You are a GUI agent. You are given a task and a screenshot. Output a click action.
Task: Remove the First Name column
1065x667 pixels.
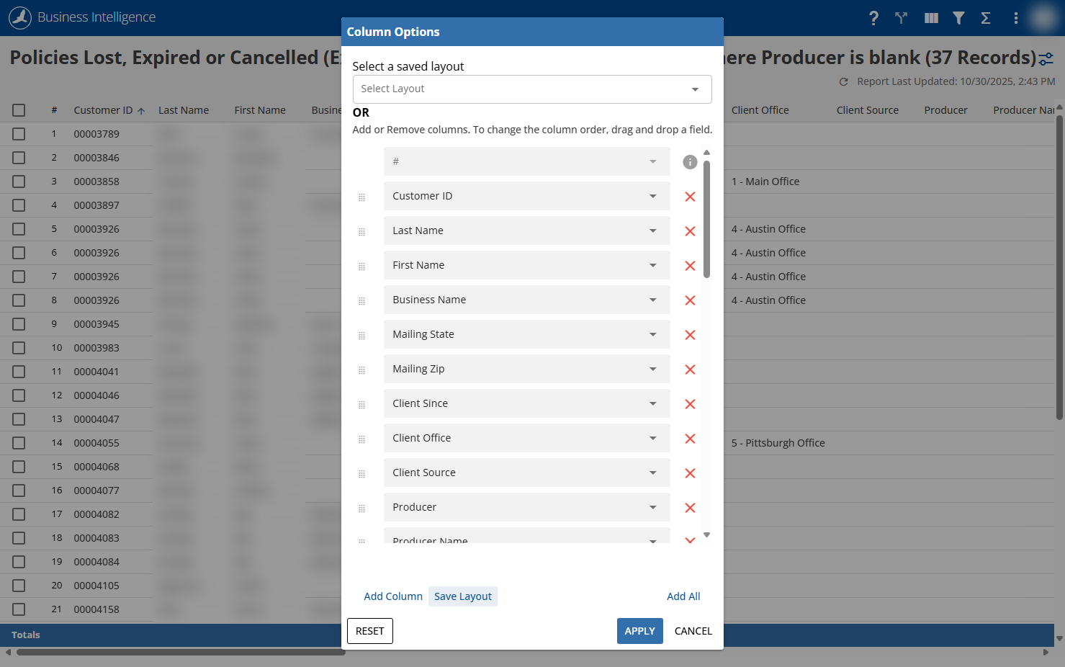tap(690, 266)
